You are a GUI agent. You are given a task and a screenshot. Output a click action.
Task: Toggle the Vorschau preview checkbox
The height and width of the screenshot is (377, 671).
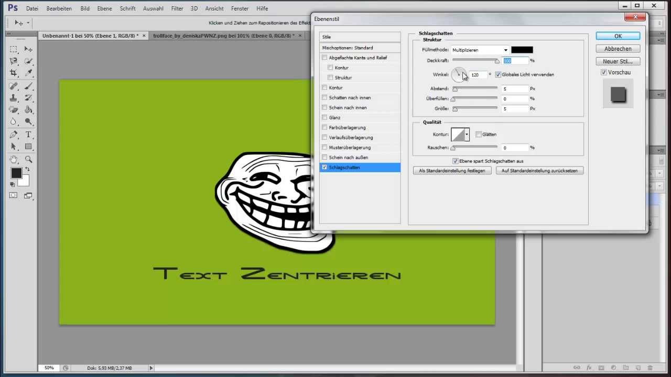(x=604, y=72)
